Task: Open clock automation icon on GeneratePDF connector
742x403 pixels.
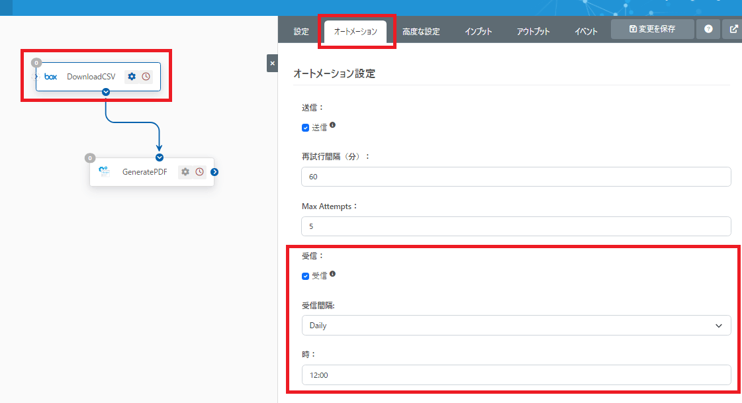Action: tap(200, 171)
